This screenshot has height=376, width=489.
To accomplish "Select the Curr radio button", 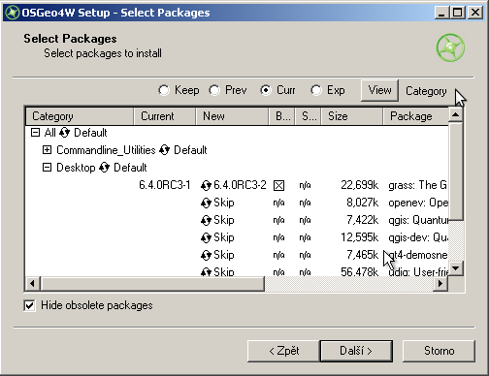I will click(x=266, y=90).
